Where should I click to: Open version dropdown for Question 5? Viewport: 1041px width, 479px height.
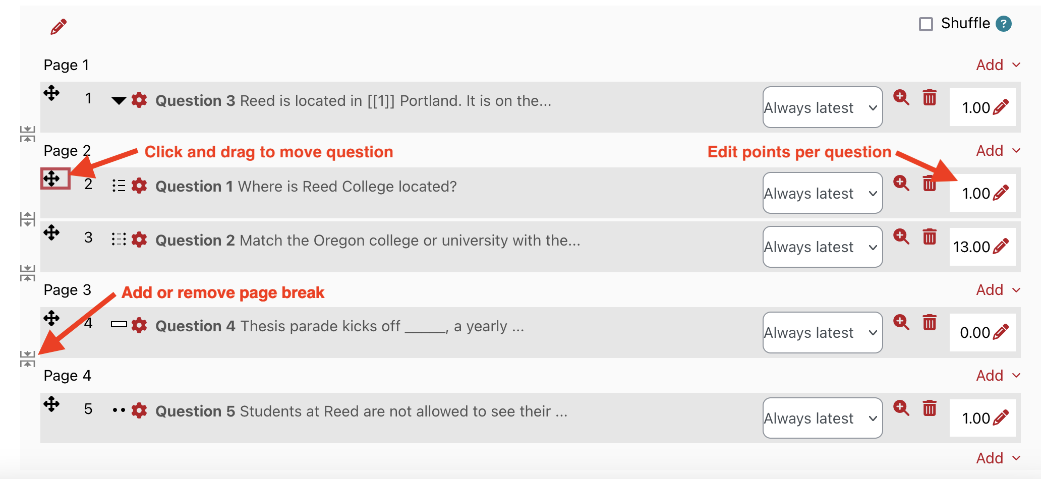tap(822, 418)
